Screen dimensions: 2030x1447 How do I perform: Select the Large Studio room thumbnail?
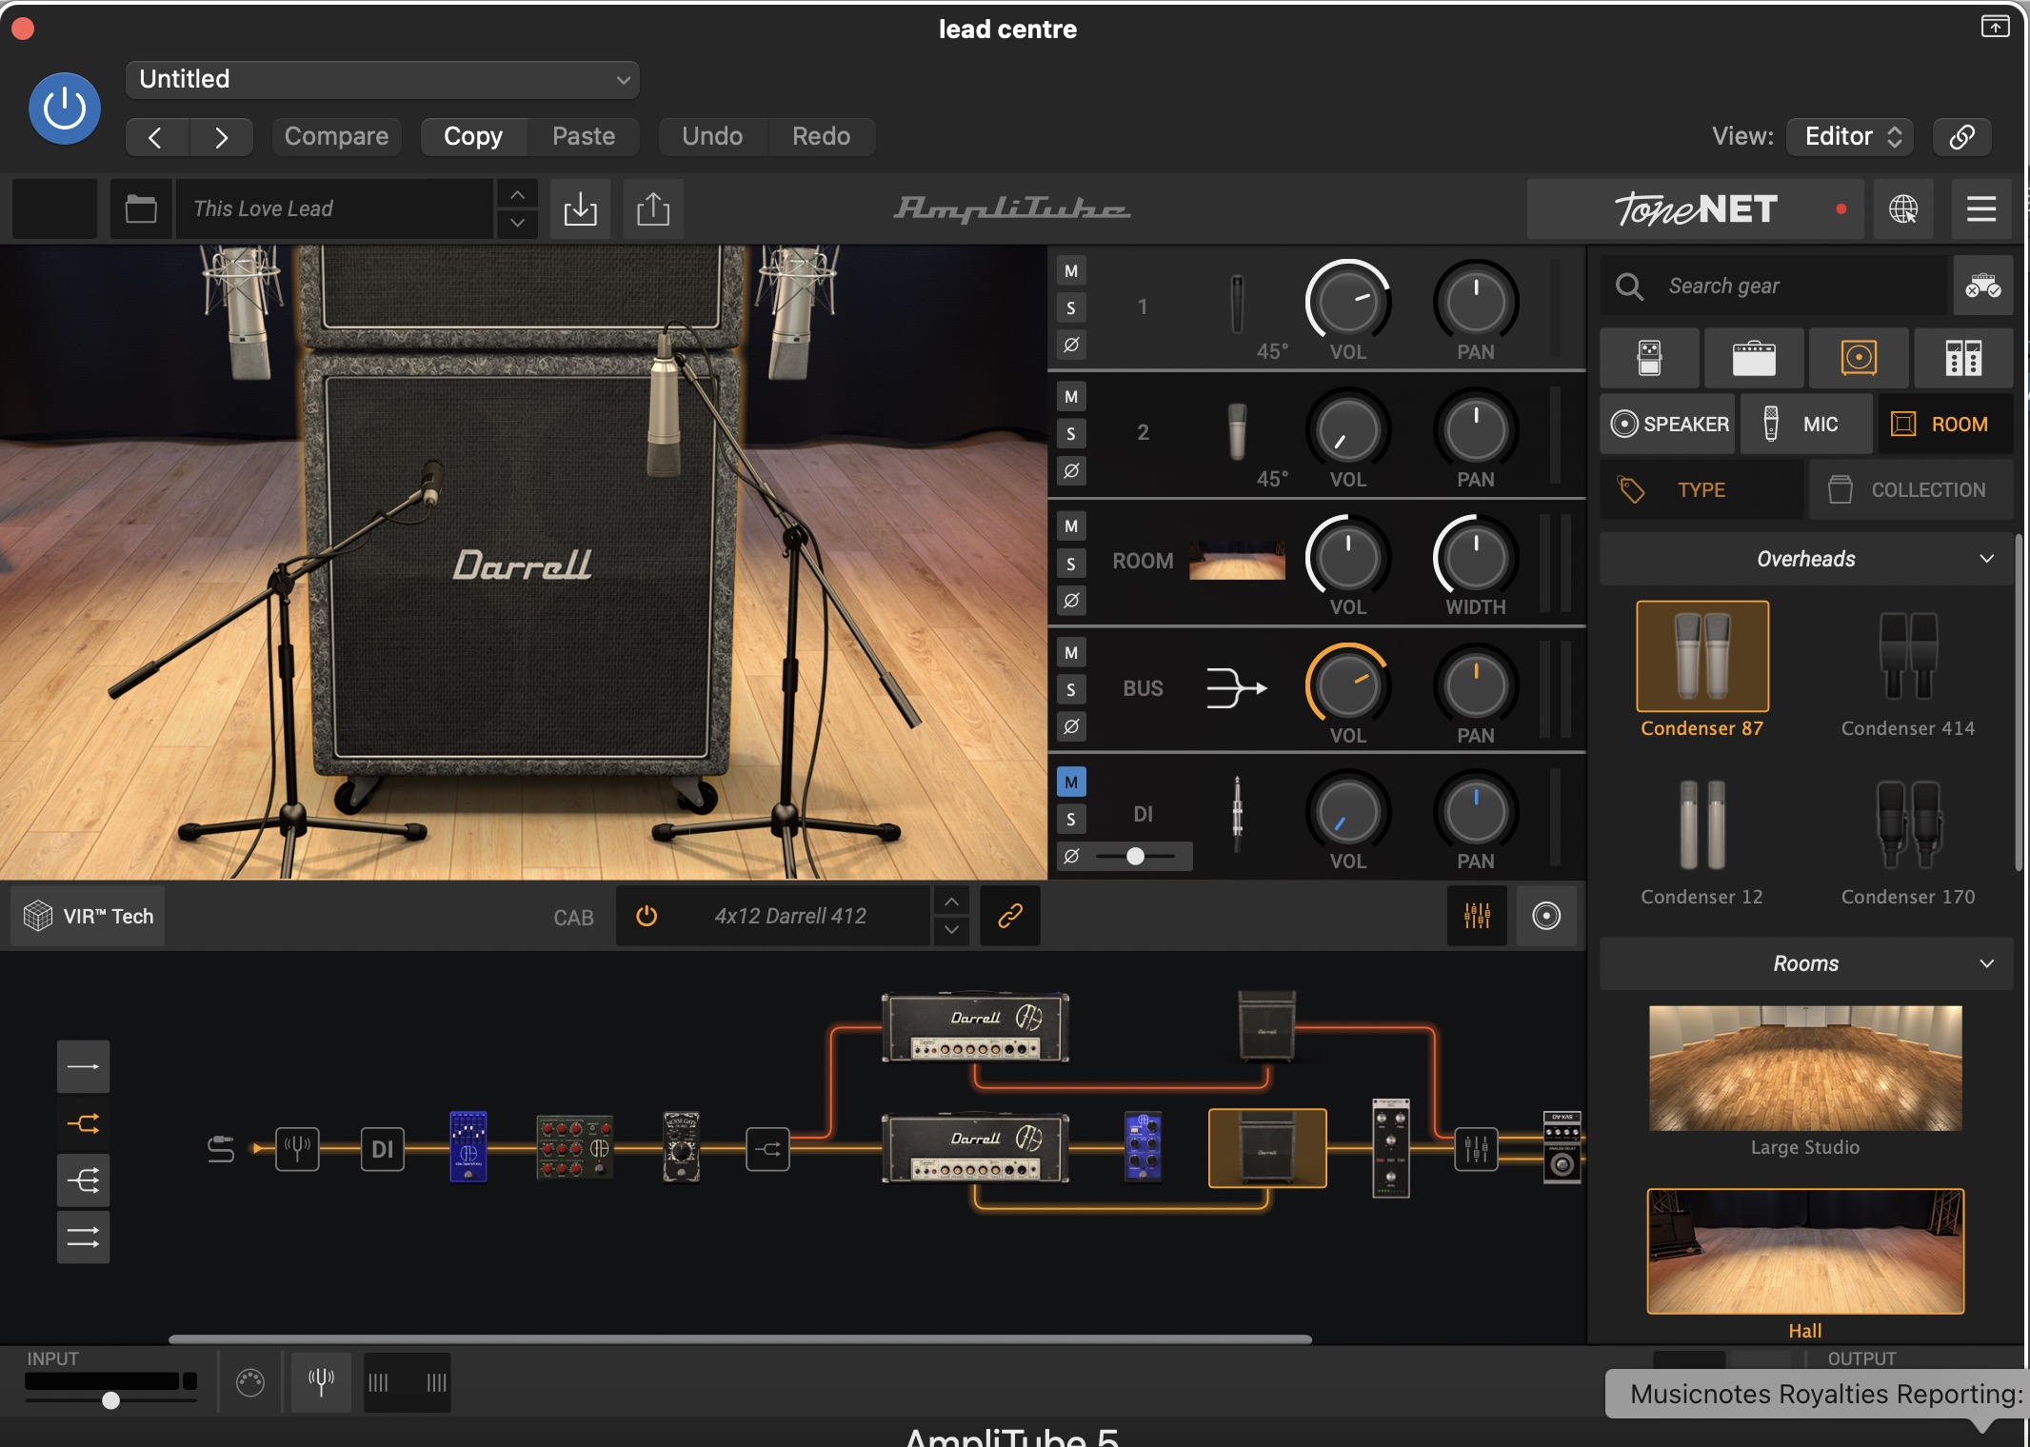tap(1805, 1068)
